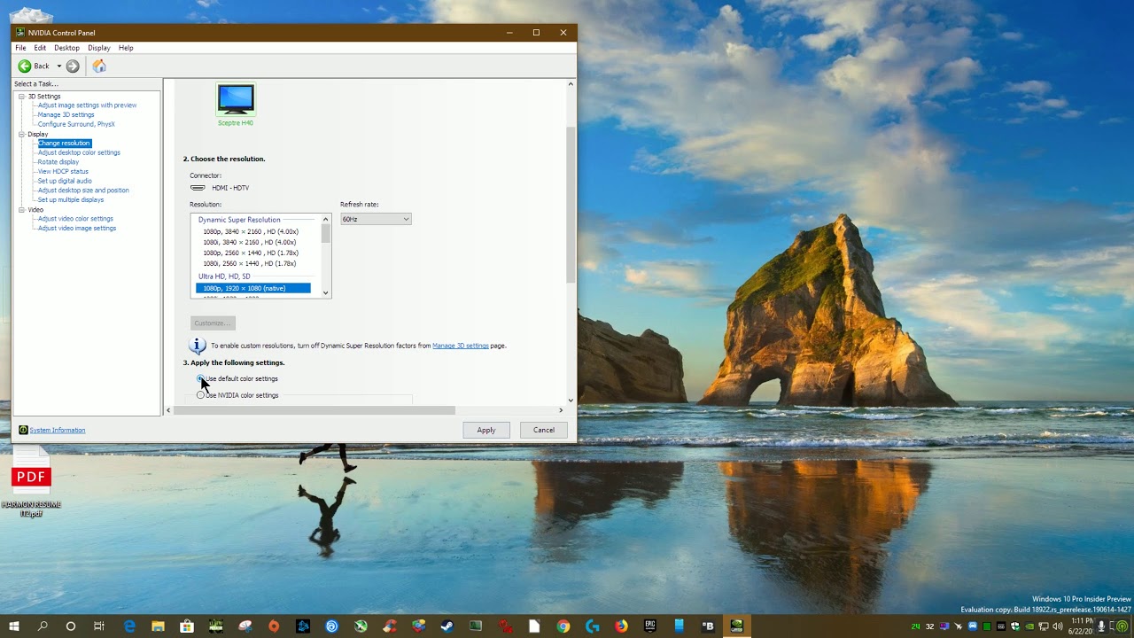Open the Refresh rate 60Hz dropdown
Viewport: 1134px width, 638px height.
point(376,219)
